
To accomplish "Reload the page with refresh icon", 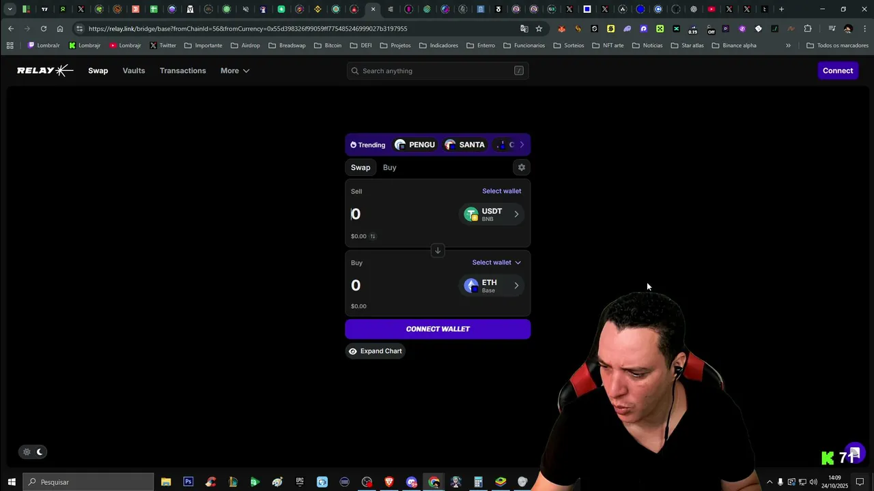I will point(44,29).
